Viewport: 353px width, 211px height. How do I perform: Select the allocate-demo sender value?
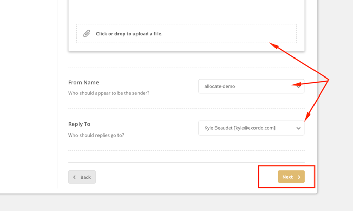pos(220,86)
